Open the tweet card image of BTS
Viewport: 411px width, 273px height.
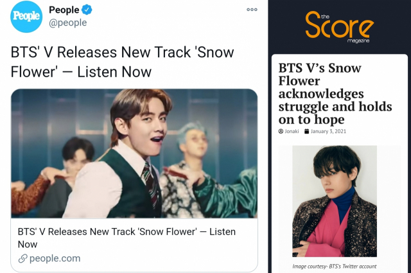[x=134, y=154]
